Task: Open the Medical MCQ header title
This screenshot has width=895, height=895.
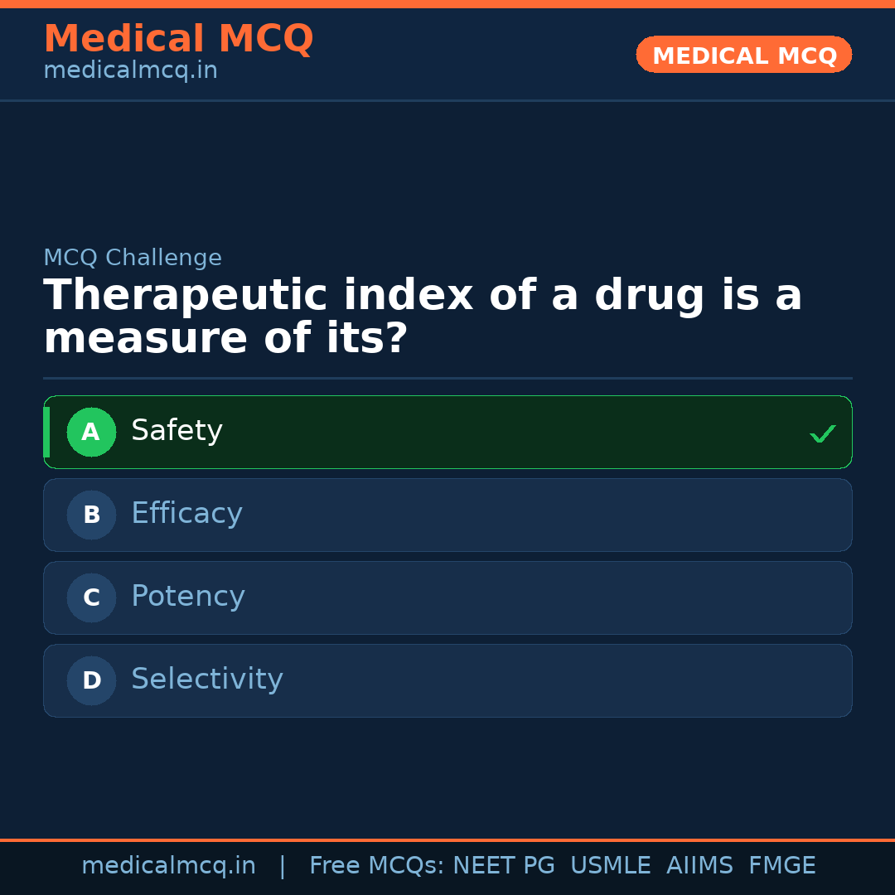Action: 178,39
